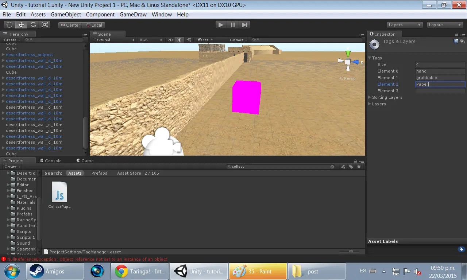Expand Layers section in Inspector
Image resolution: width=467 pixels, height=280 pixels.
[369, 104]
